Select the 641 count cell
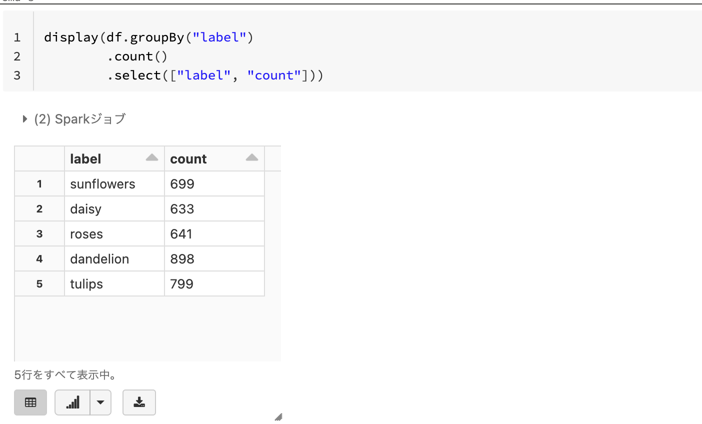This screenshot has height=424, width=702. click(x=214, y=234)
